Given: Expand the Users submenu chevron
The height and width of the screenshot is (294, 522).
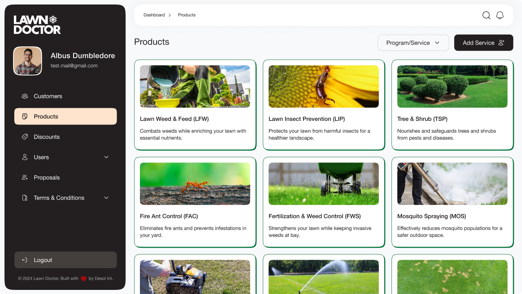Looking at the screenshot, I should click(106, 157).
